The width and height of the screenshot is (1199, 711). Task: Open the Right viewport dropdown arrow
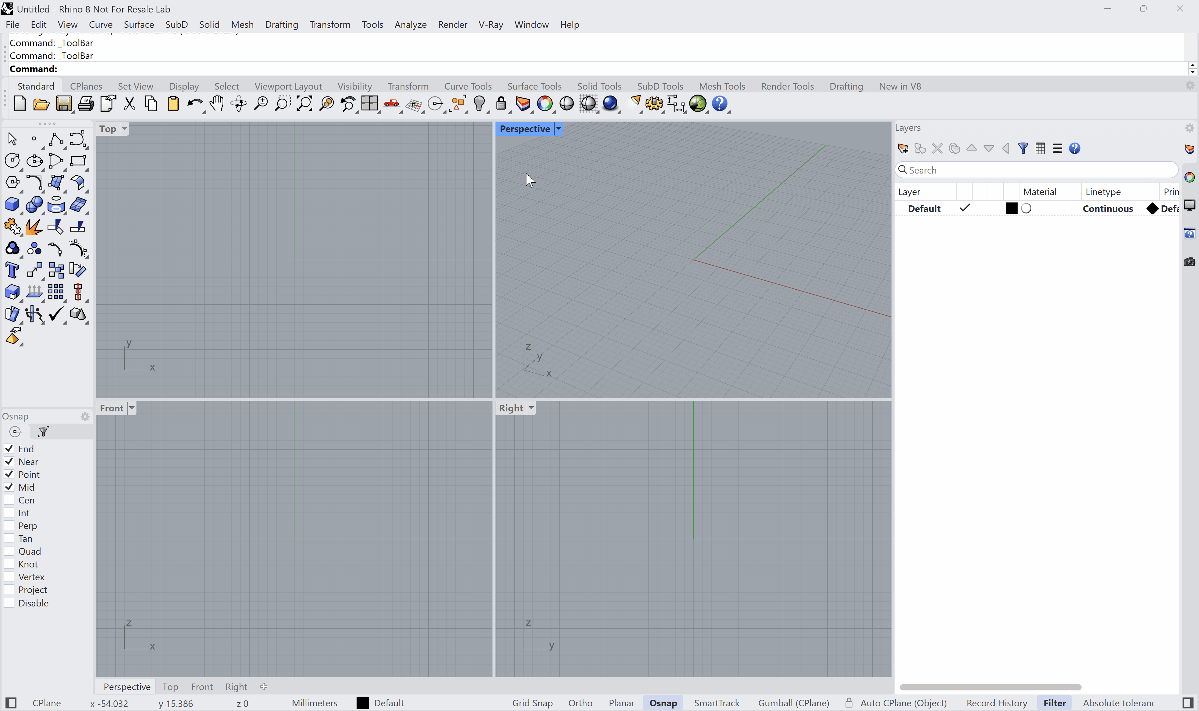click(x=531, y=408)
